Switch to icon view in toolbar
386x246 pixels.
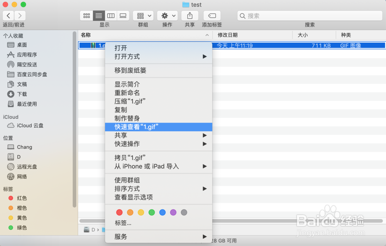click(86, 15)
